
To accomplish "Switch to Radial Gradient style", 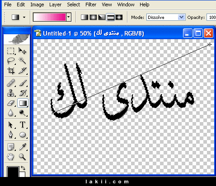I will pyautogui.click(x=93, y=17).
